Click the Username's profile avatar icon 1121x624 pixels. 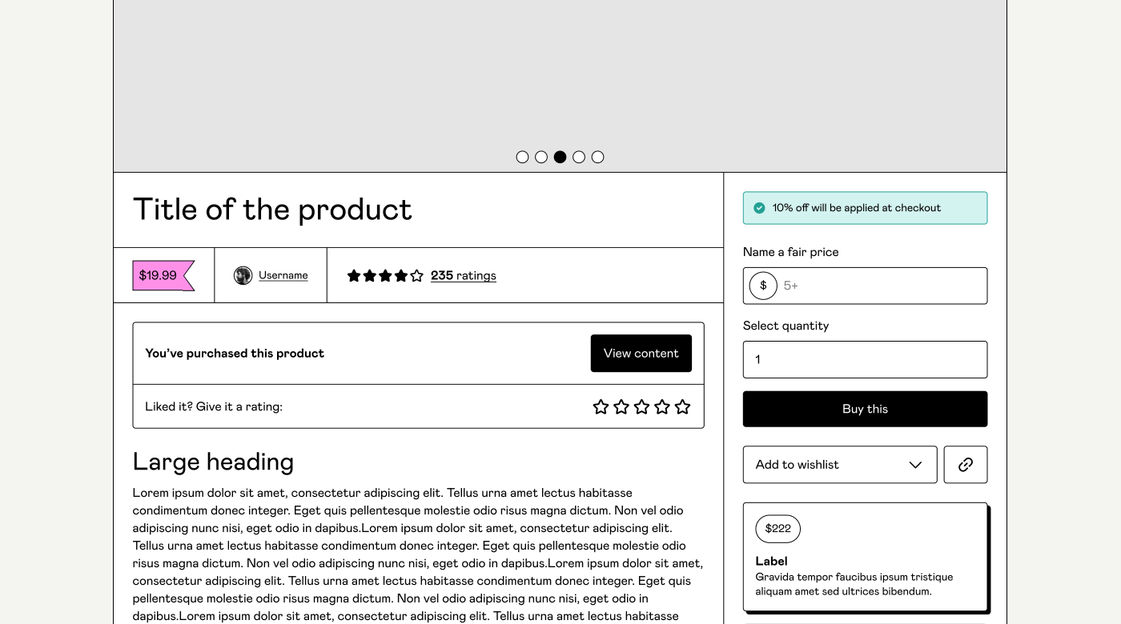point(243,275)
